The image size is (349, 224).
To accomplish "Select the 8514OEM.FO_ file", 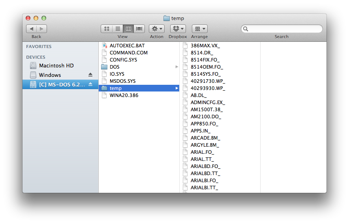I will (220, 67).
